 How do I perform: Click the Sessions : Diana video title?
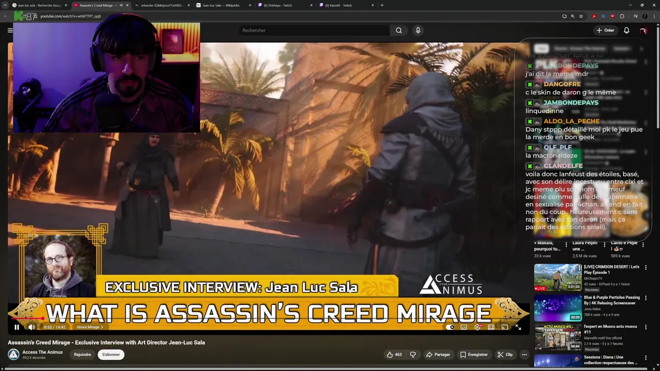(610, 360)
